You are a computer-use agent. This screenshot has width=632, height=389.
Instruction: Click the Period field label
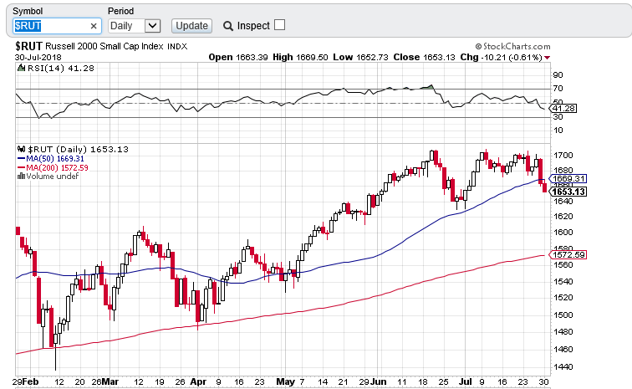pyautogui.click(x=120, y=12)
